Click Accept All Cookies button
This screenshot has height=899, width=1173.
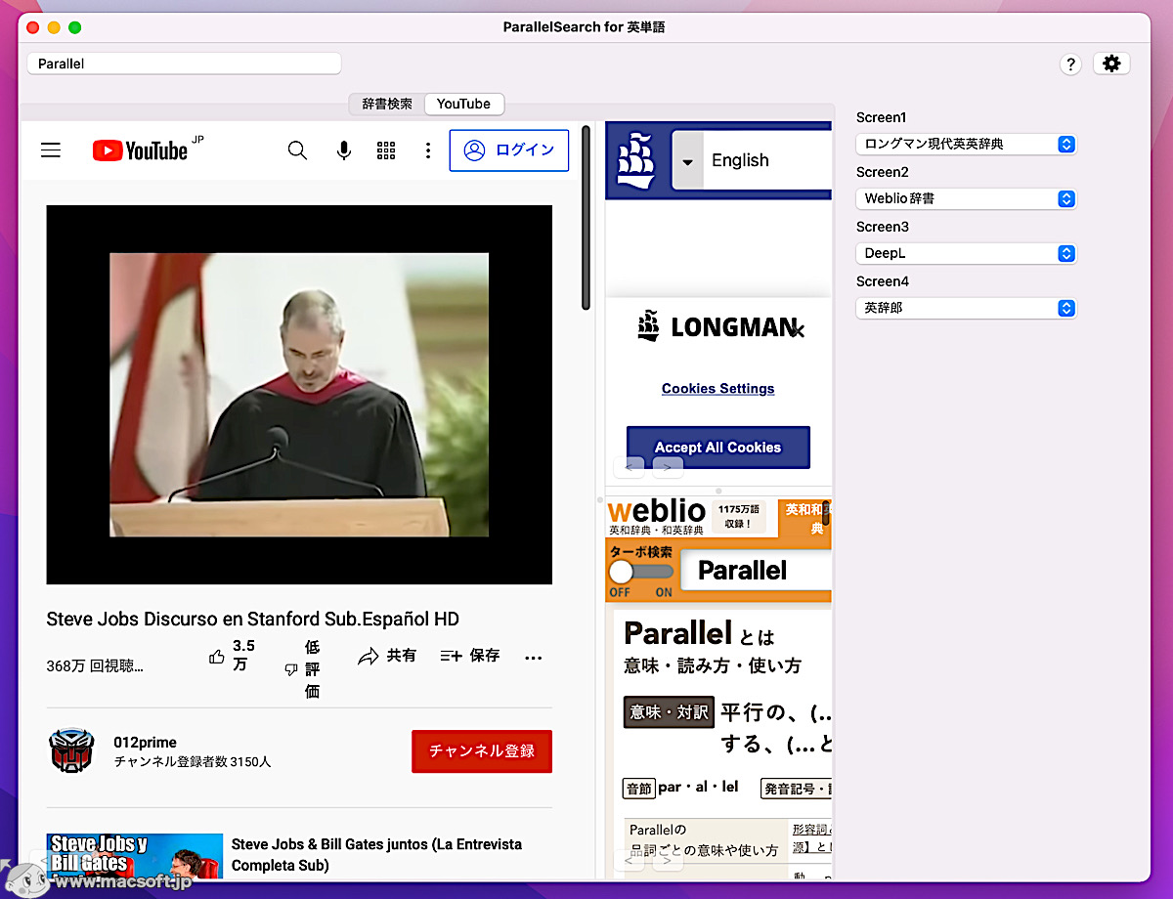click(x=718, y=448)
